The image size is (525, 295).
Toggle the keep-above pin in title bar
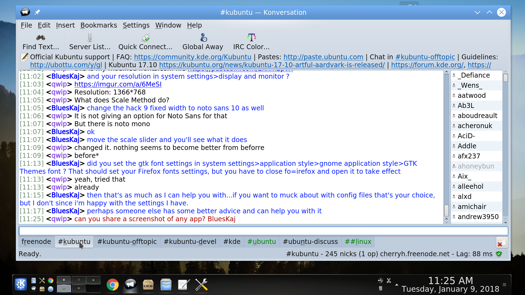[37, 12]
